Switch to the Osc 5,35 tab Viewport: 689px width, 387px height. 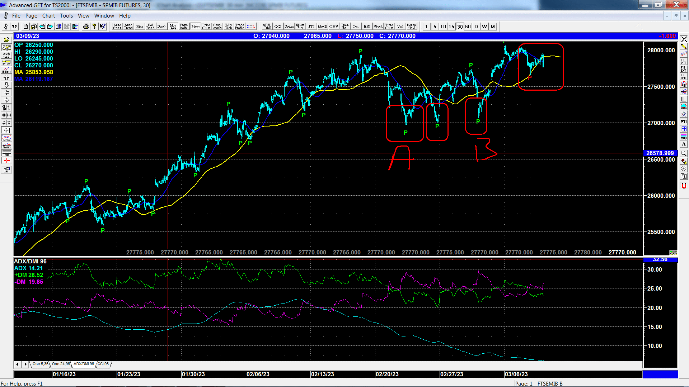click(40, 364)
